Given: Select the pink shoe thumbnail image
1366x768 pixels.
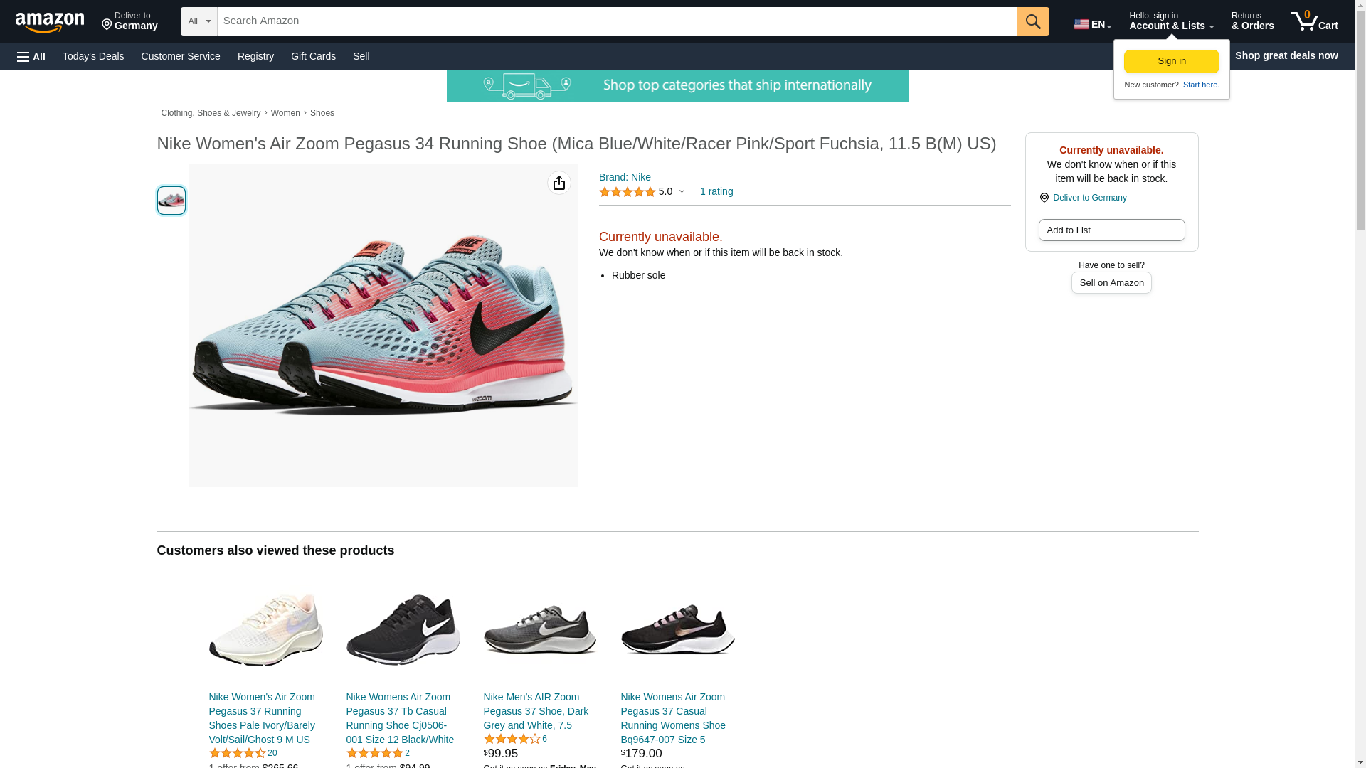Looking at the screenshot, I should (171, 201).
